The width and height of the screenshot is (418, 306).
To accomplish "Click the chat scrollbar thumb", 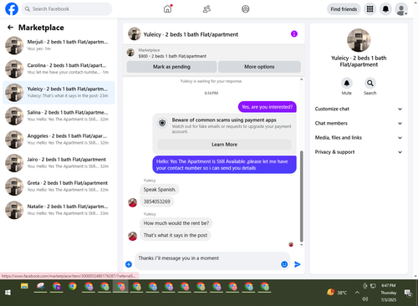I will click(x=301, y=196).
